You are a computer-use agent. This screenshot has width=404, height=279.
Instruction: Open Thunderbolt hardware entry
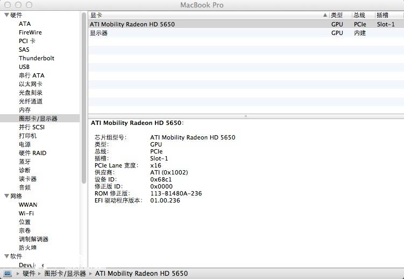[x=37, y=58]
